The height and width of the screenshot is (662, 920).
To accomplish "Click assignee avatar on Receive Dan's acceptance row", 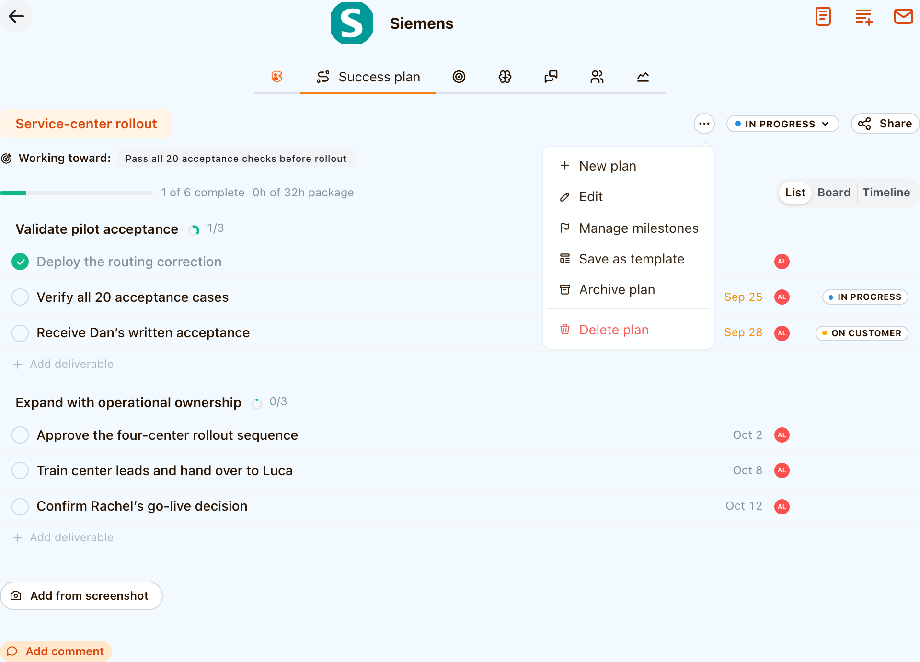I will coord(782,333).
